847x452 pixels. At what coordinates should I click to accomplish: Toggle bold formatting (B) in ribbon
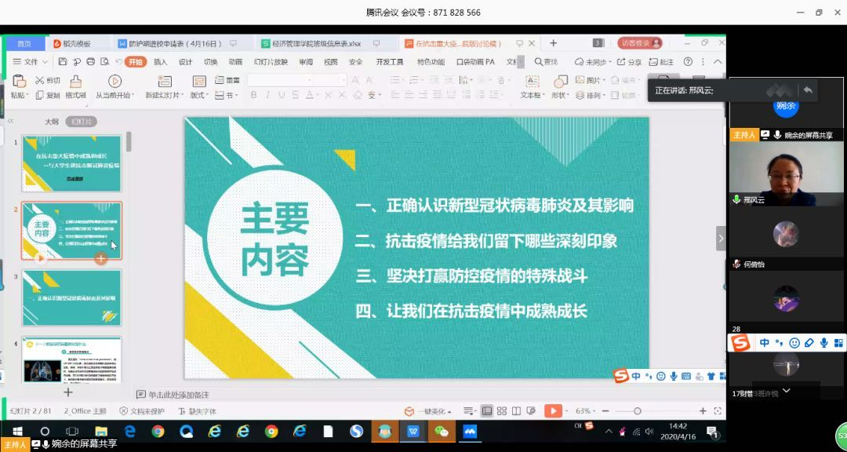point(253,95)
